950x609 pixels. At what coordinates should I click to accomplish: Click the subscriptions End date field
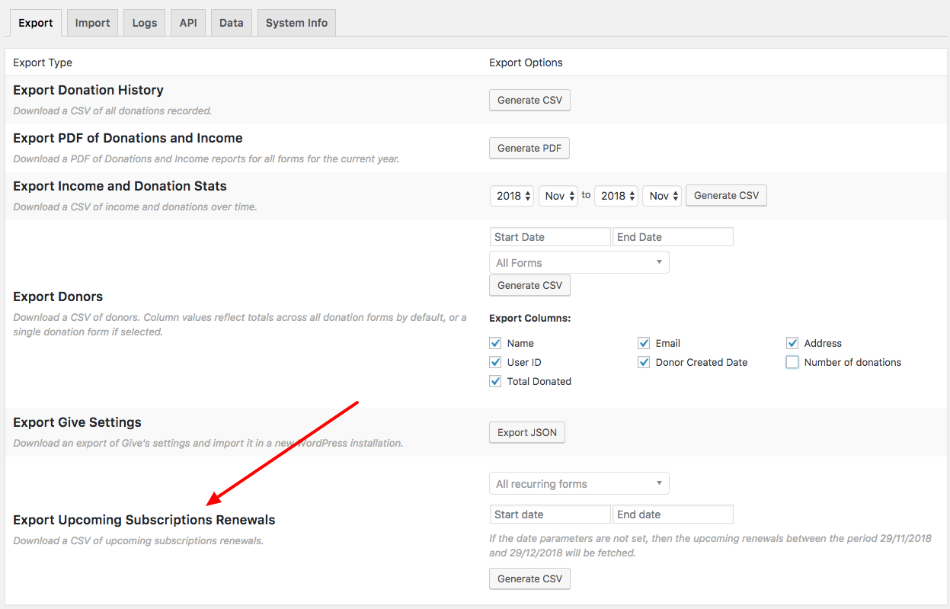pyautogui.click(x=673, y=514)
